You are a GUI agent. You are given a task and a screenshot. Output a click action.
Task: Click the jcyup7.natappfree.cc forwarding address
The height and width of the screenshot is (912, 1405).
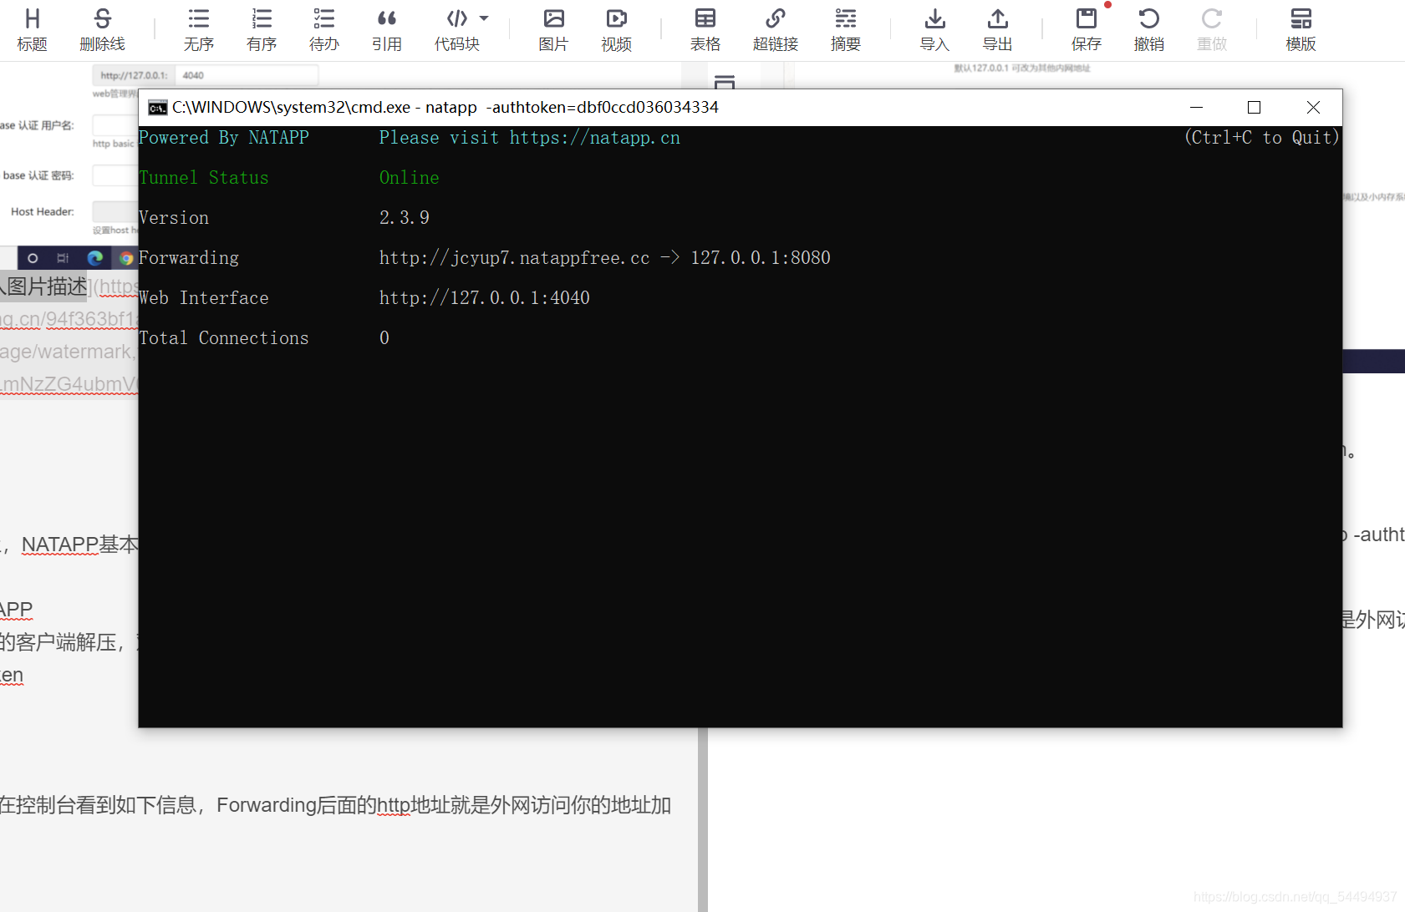click(x=514, y=258)
